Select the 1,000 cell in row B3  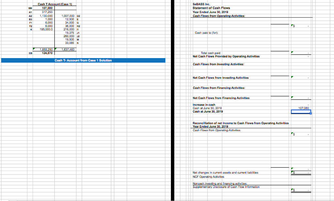[x=49, y=19]
